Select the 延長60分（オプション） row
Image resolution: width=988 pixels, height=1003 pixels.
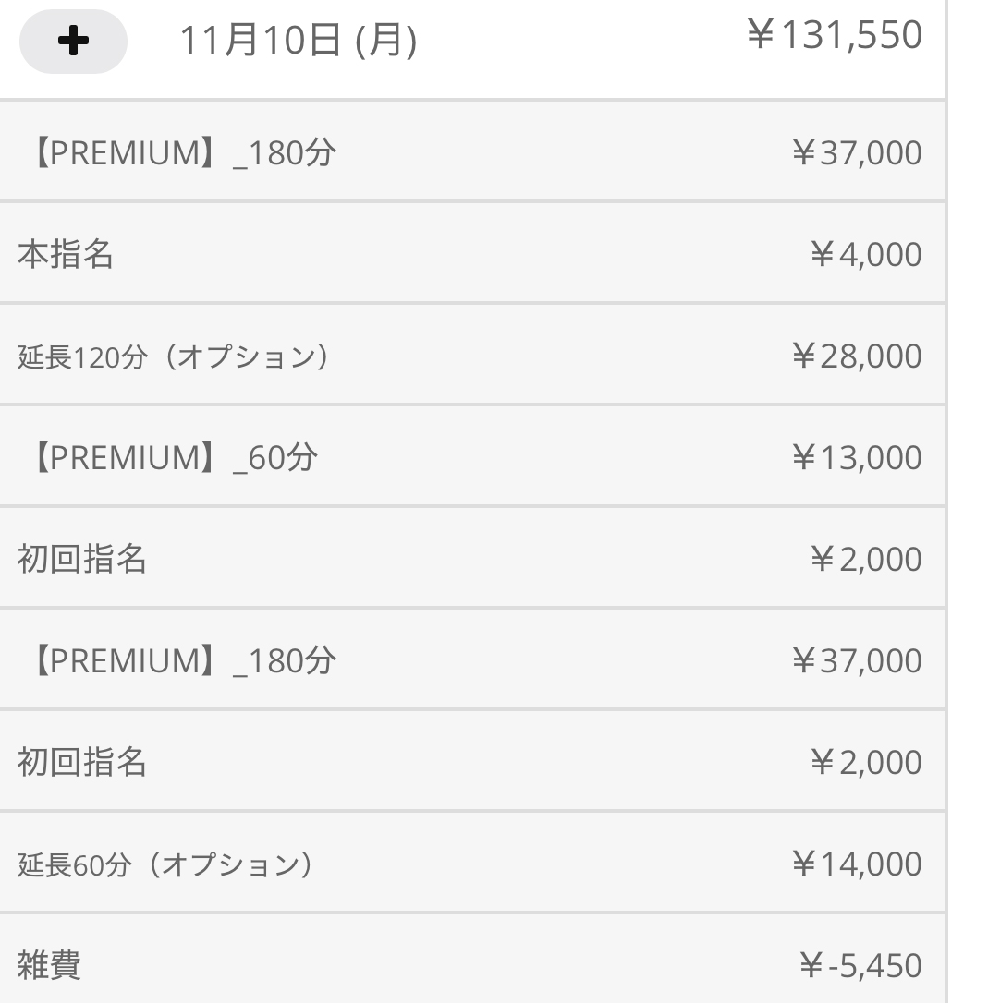[165, 864]
